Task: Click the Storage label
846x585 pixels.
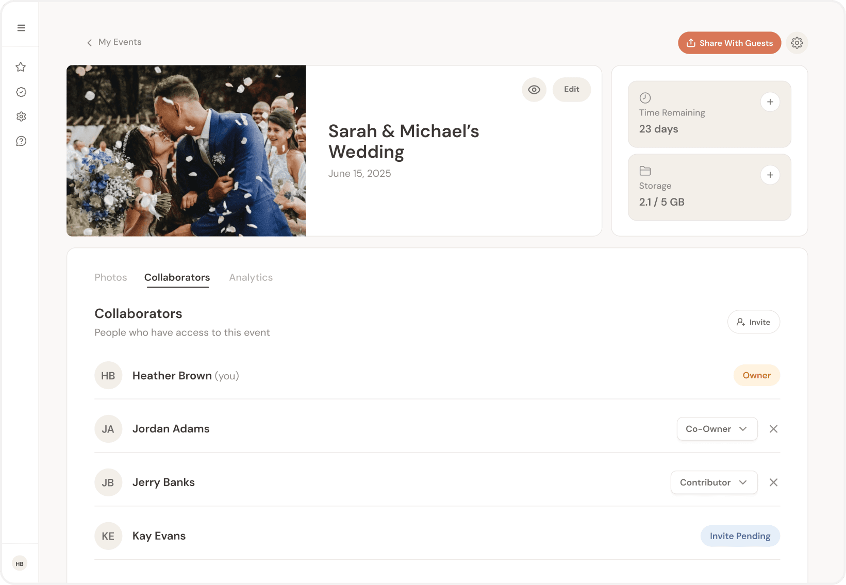Action: click(655, 186)
